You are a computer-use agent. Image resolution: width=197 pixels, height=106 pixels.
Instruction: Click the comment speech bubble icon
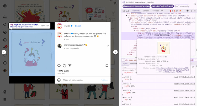coord(65,66)
